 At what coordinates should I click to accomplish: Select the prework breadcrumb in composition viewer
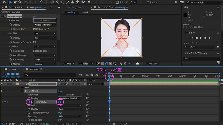[84, 12]
